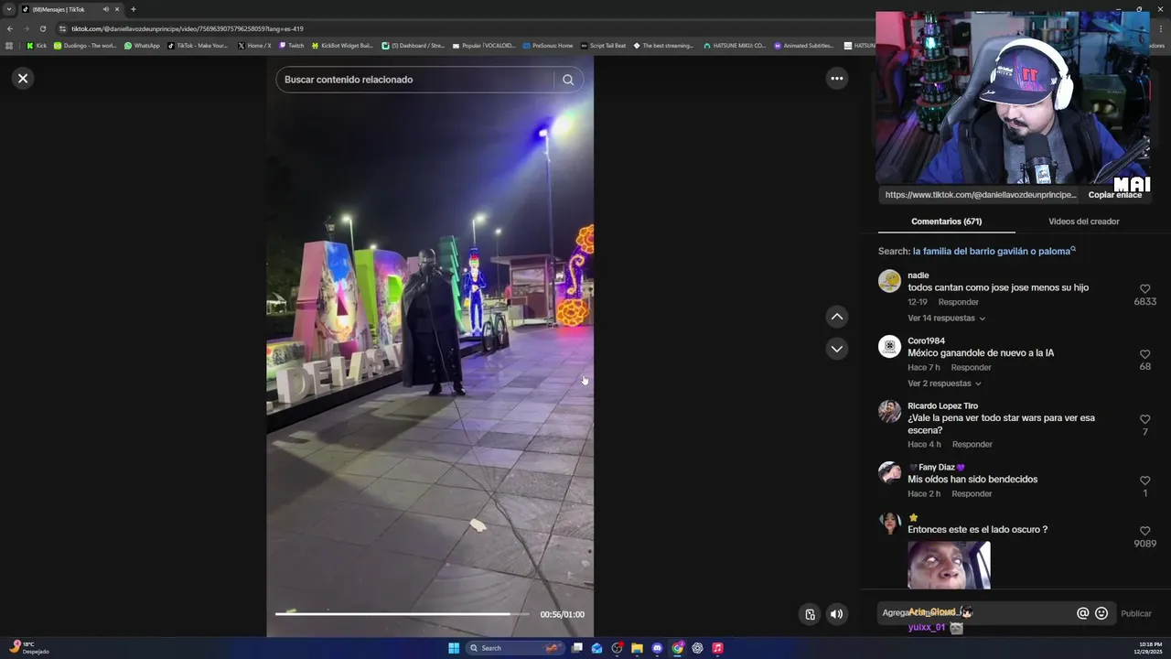Seek the video progress bar
The height and width of the screenshot is (659, 1171).
[403, 614]
